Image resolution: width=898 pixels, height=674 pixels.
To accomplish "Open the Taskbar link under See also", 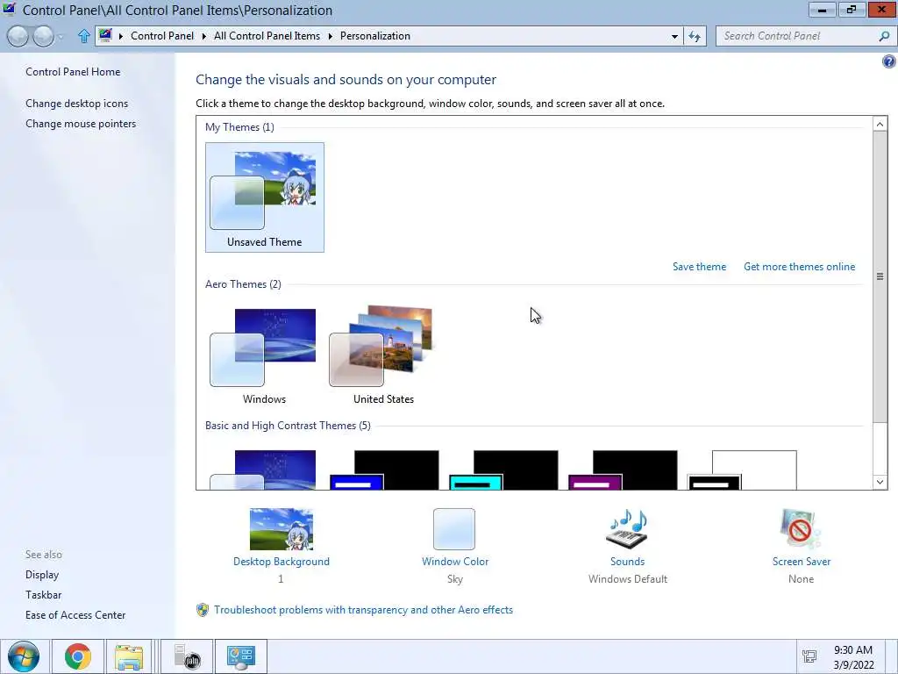I will coord(44,595).
